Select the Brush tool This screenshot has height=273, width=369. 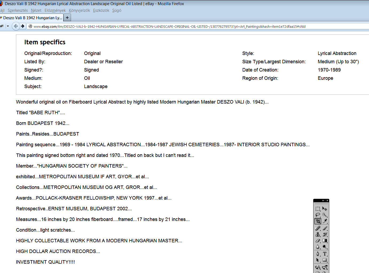(325, 228)
